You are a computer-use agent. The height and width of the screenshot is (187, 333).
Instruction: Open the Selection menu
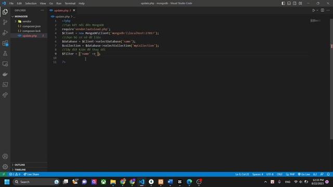coord(31,4)
